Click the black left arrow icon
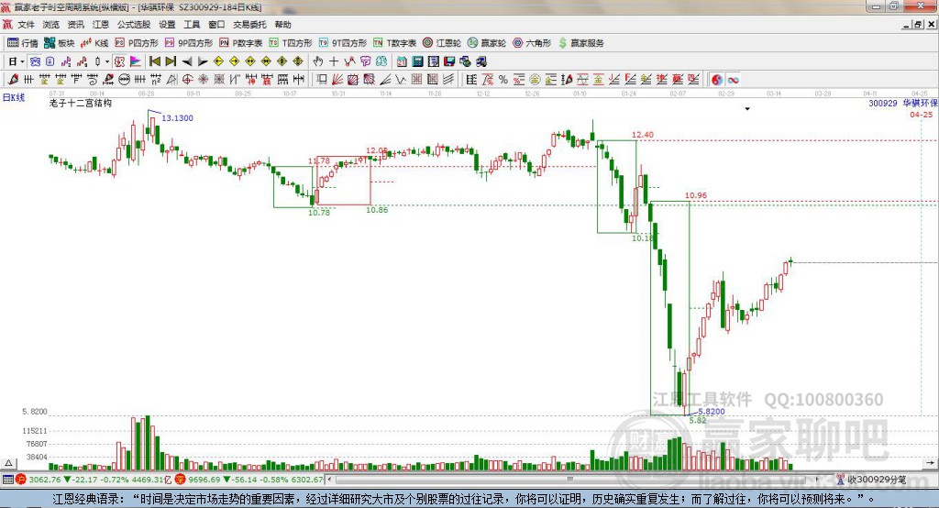This screenshot has height=508, width=939. (x=187, y=61)
